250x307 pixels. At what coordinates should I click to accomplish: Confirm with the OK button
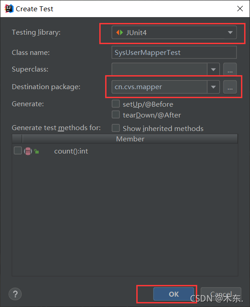pyautogui.click(x=174, y=294)
